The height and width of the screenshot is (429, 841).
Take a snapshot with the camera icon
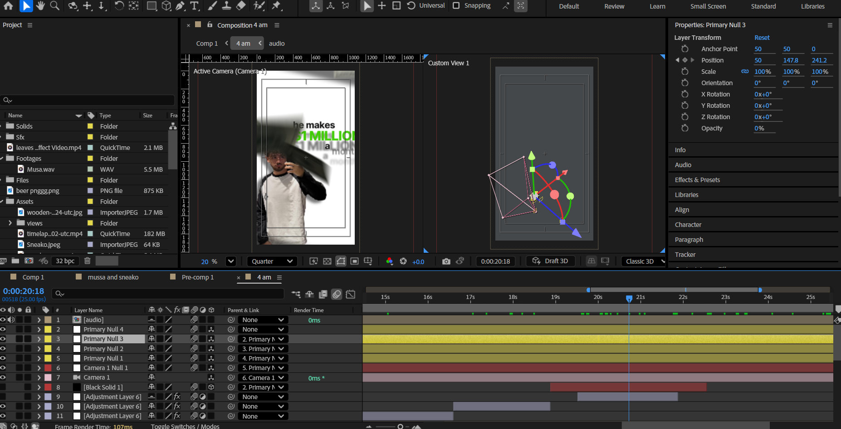(446, 261)
